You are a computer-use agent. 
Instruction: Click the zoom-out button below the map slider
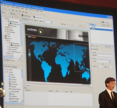[x=30, y=80]
